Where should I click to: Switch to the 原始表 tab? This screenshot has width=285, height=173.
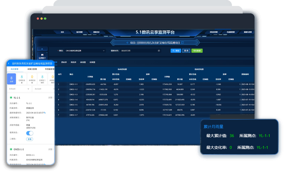tap(64, 62)
